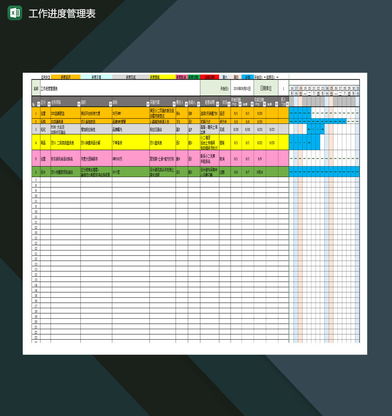Viewport: 392px width, 416px height.
Task: Open the 状况 status filter dropdown
Action: pos(228,104)
